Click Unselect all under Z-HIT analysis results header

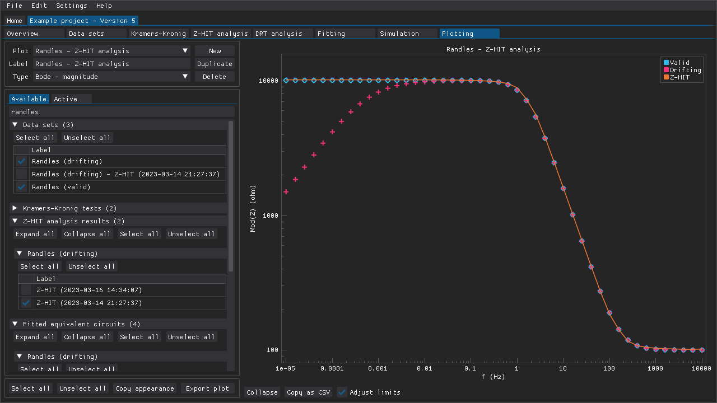tap(192, 234)
